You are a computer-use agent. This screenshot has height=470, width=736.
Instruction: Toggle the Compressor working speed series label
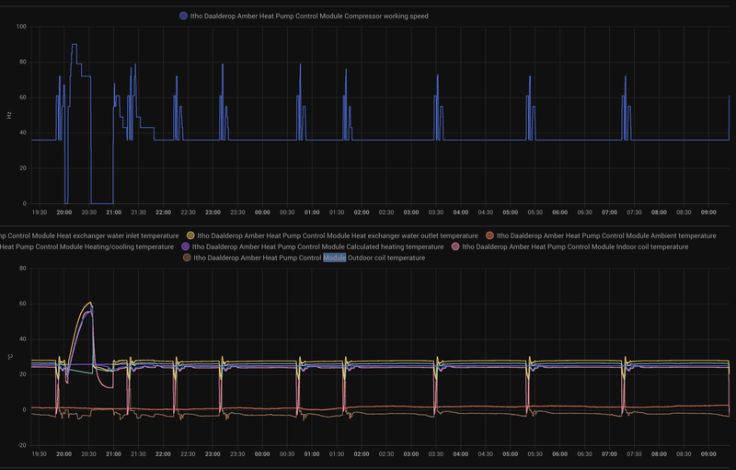309,16
